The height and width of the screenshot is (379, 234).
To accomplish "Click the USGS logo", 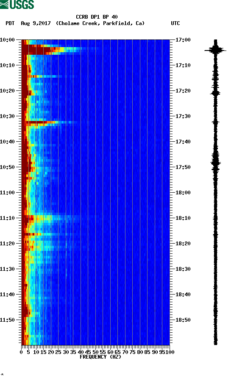I will click(x=17, y=4).
